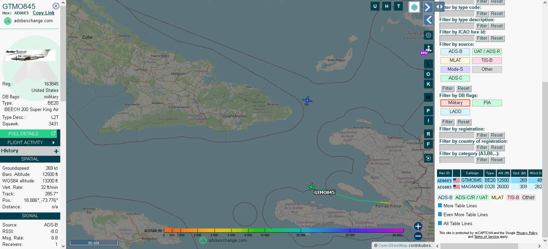This screenshot has width=548, height=249.
Task: Sort table by Alt. (ft) column header
Action: pos(503,173)
